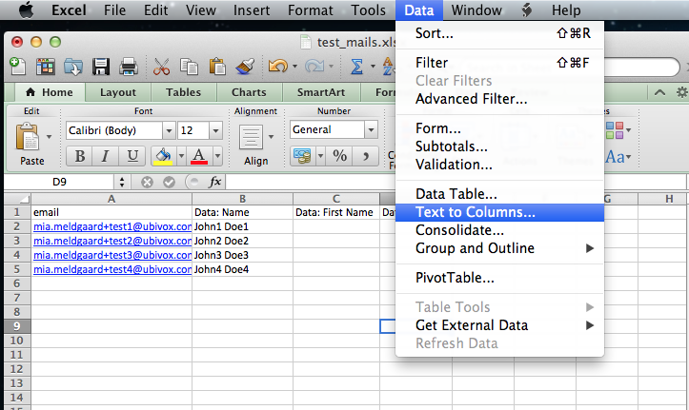Open number format General dropdown
The height and width of the screenshot is (410, 689).
pos(372,129)
